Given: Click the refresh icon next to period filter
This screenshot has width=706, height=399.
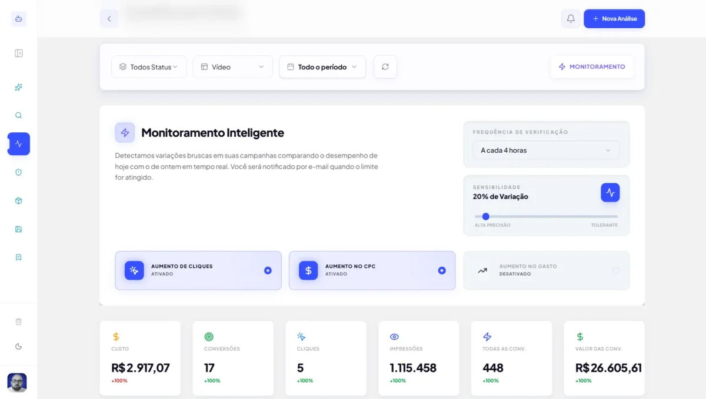Looking at the screenshot, I should pyautogui.click(x=385, y=67).
